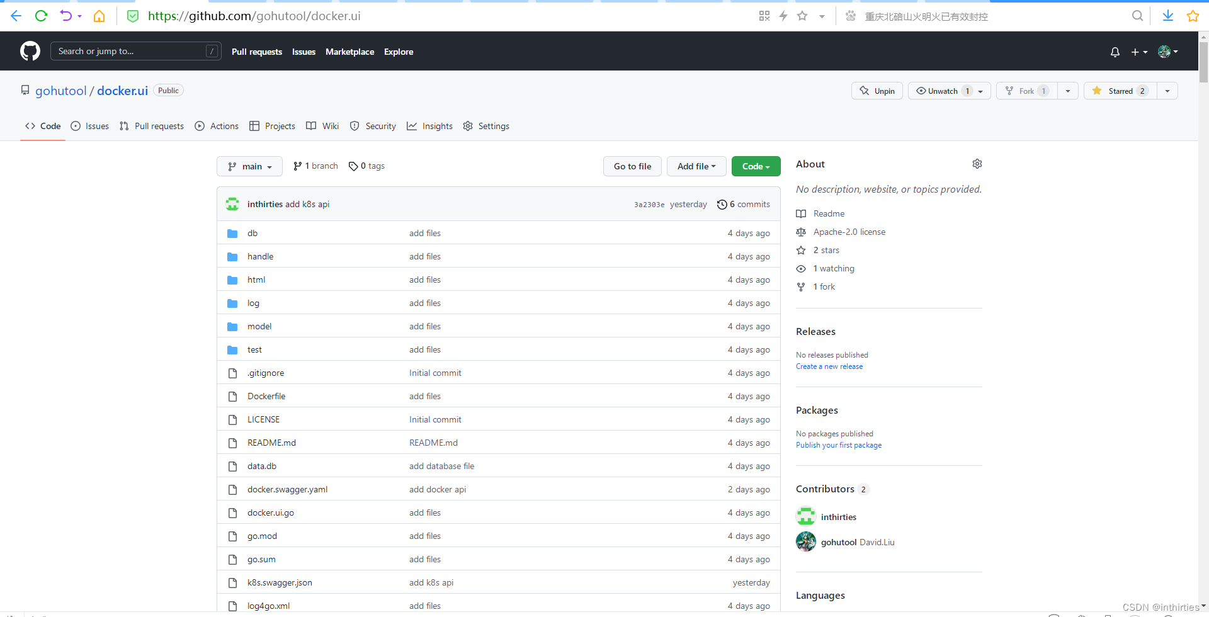Expand the Add file dropdown
1209x617 pixels.
pos(696,166)
